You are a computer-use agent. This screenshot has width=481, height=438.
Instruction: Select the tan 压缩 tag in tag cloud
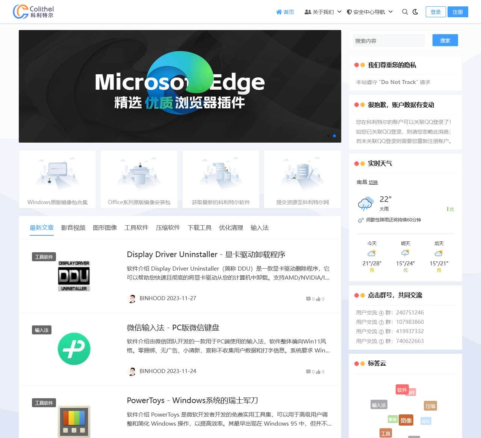point(430,406)
